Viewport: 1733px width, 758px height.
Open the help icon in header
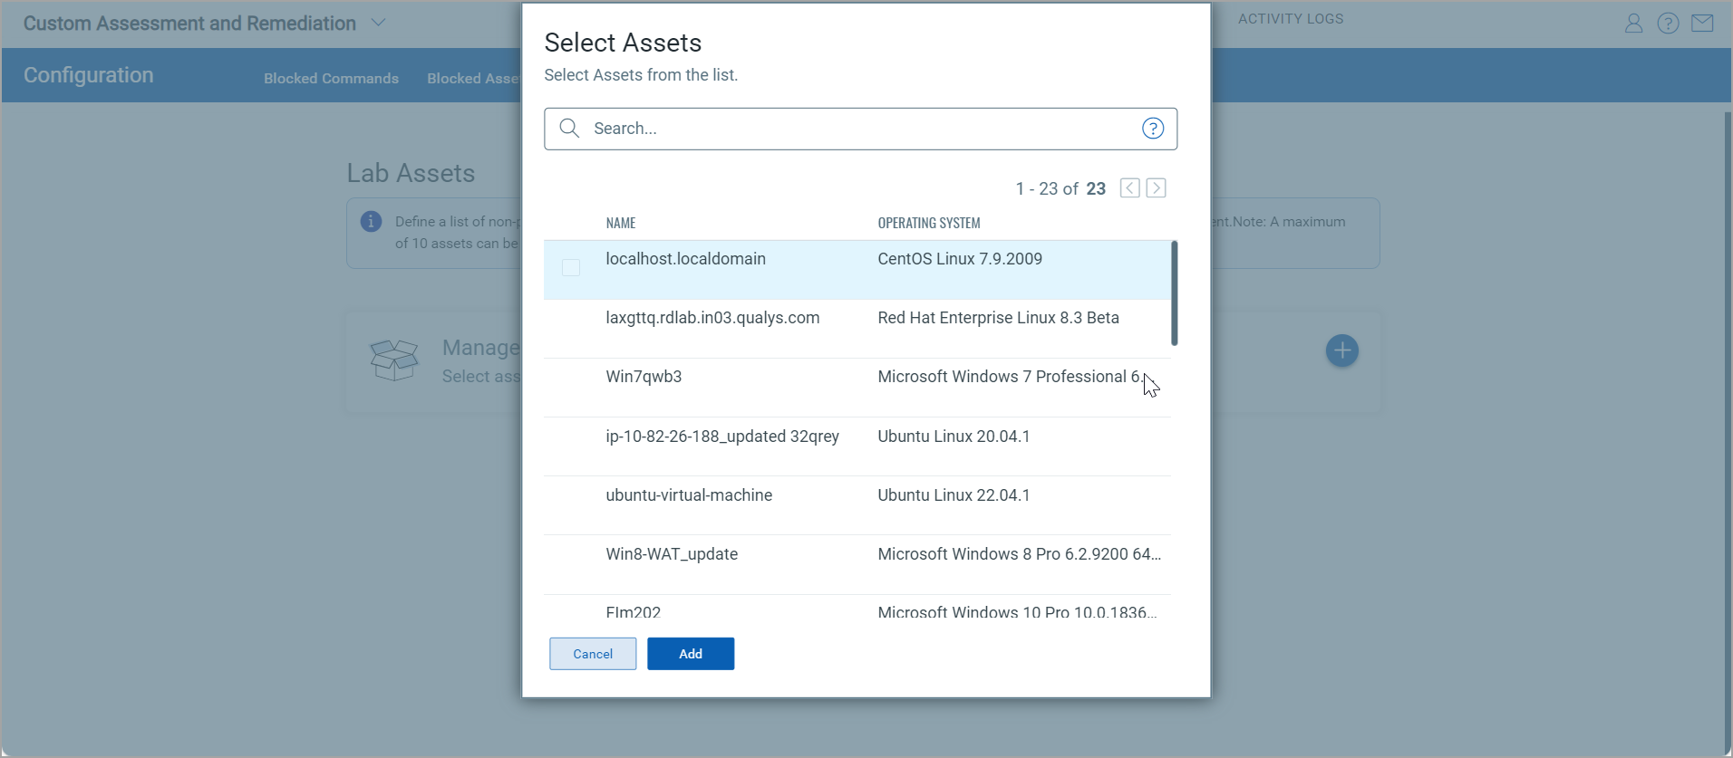(x=1668, y=24)
